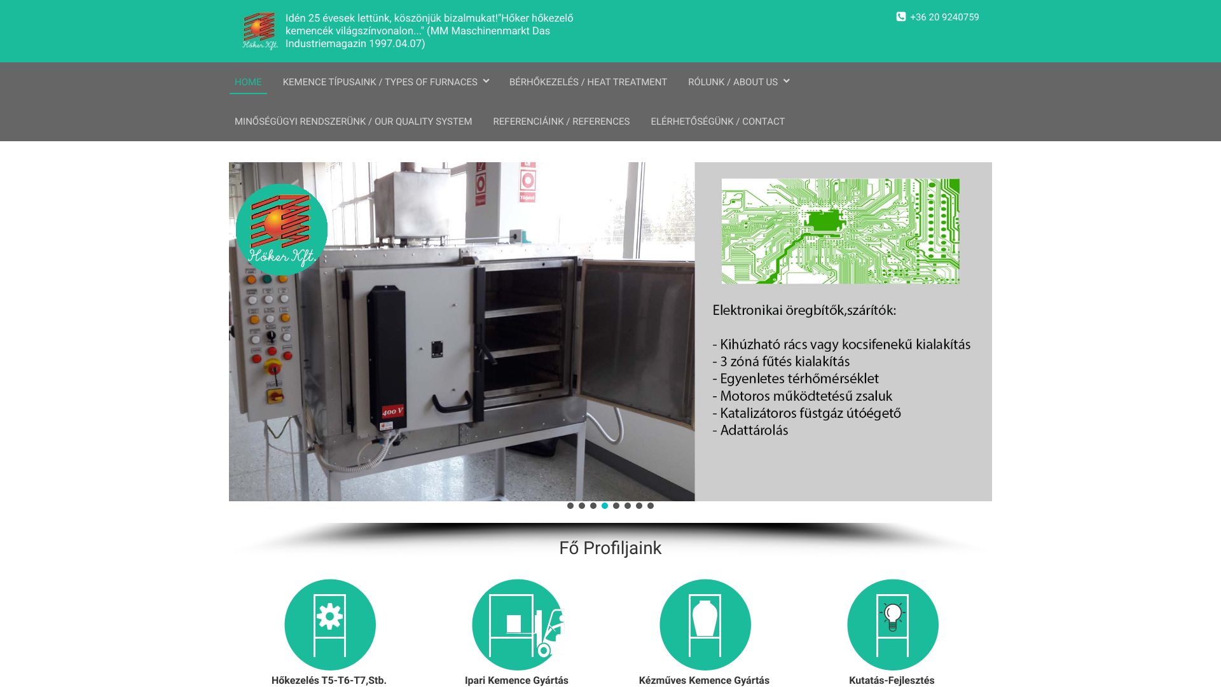Open the Ipari Kemence forklift icon circle
The width and height of the screenshot is (1221, 687).
pyautogui.click(x=518, y=625)
